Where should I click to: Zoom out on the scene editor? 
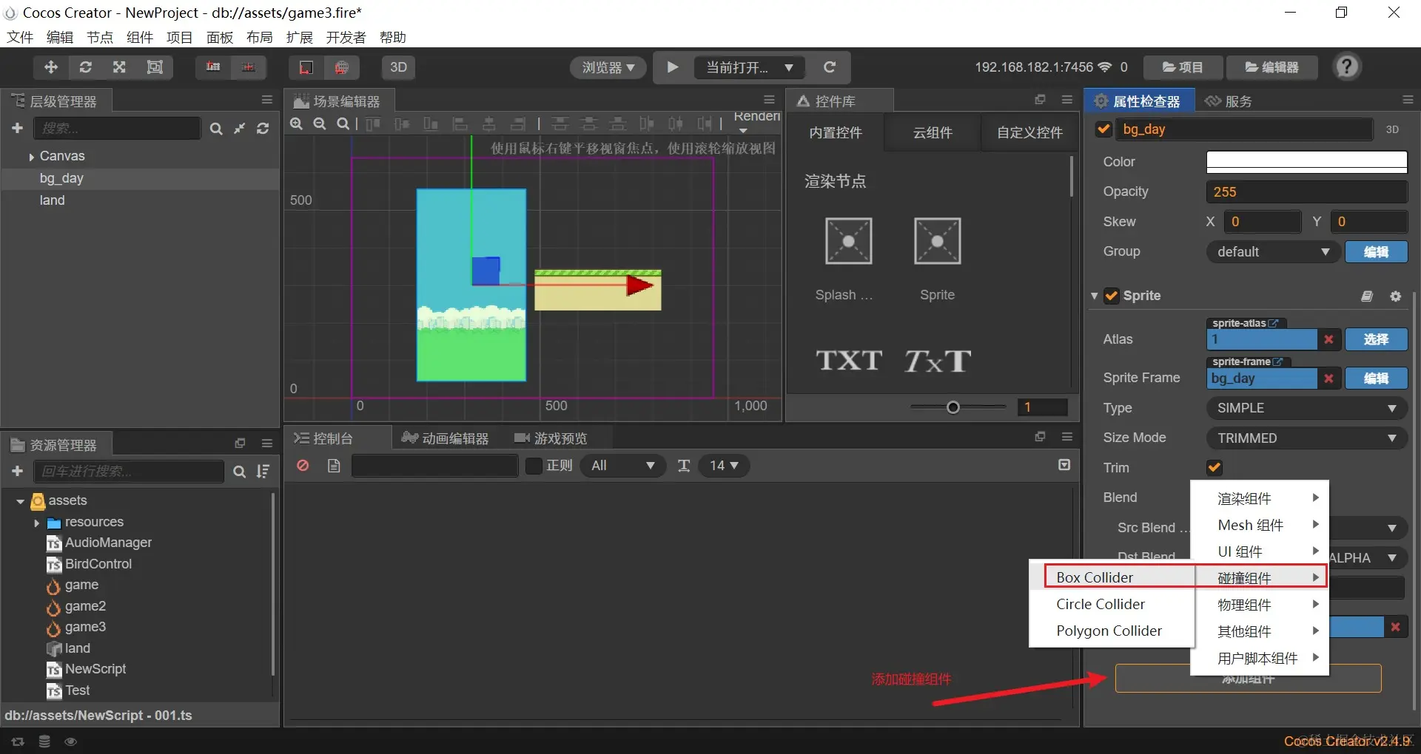point(320,123)
